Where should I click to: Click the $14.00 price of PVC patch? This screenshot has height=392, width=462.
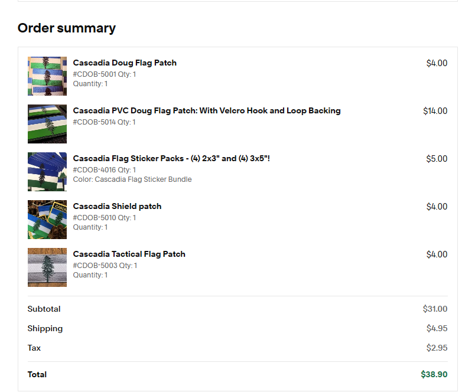(435, 111)
